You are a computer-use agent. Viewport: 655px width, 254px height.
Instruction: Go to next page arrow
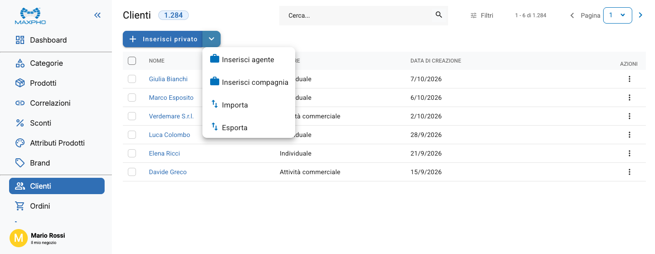(x=640, y=15)
